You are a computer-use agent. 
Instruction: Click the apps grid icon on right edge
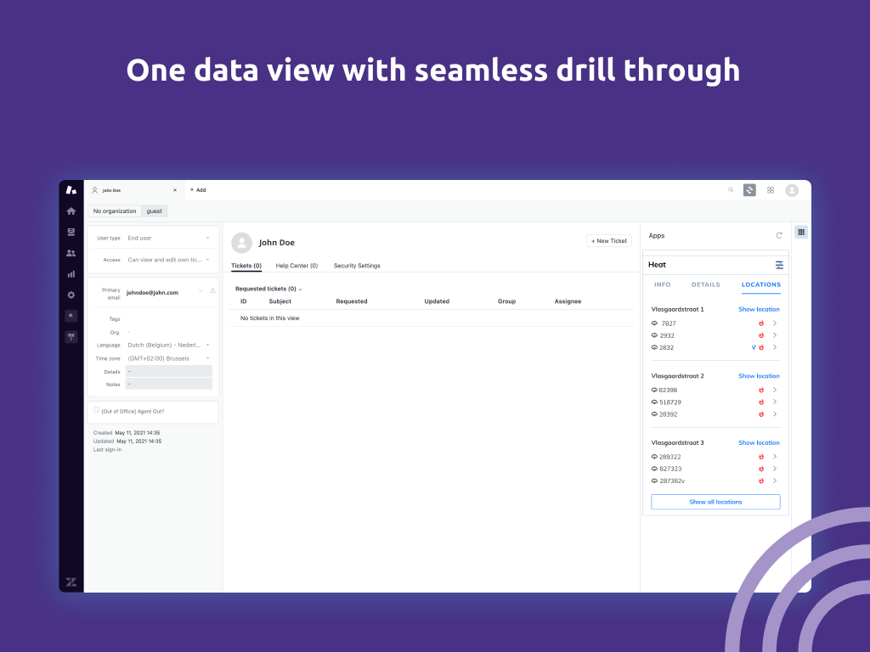800,232
